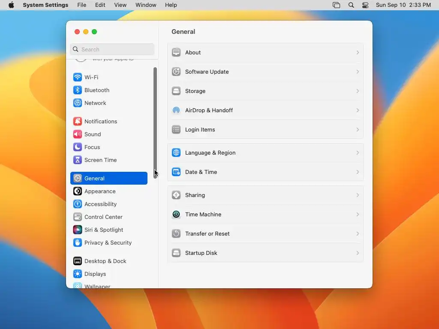
Task: Open the Apple menu
Action: pos(11,5)
